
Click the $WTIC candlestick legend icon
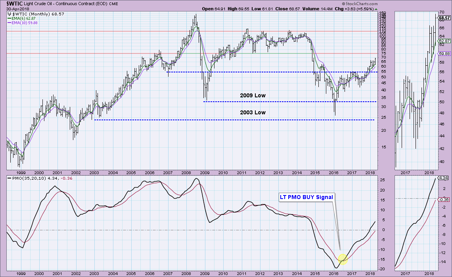[x=10, y=13]
